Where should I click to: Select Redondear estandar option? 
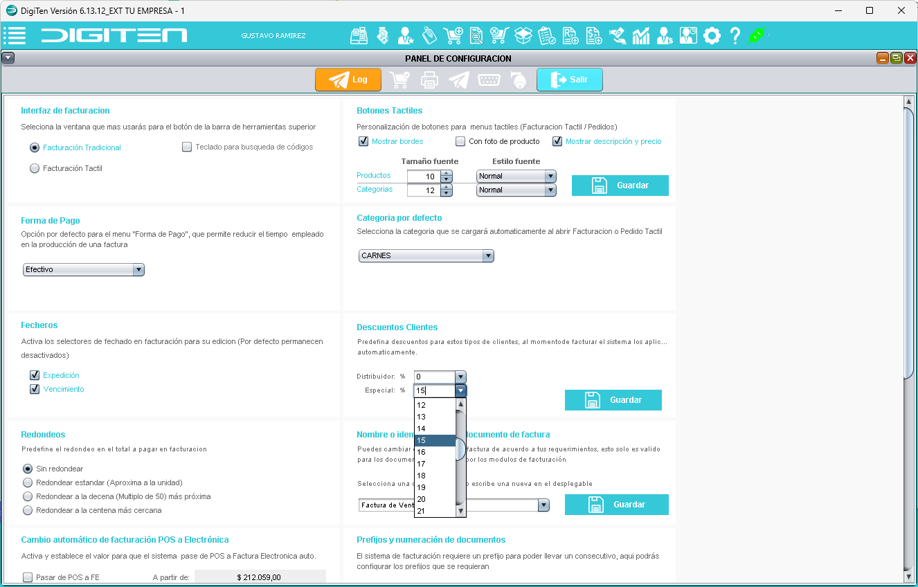tap(28, 482)
